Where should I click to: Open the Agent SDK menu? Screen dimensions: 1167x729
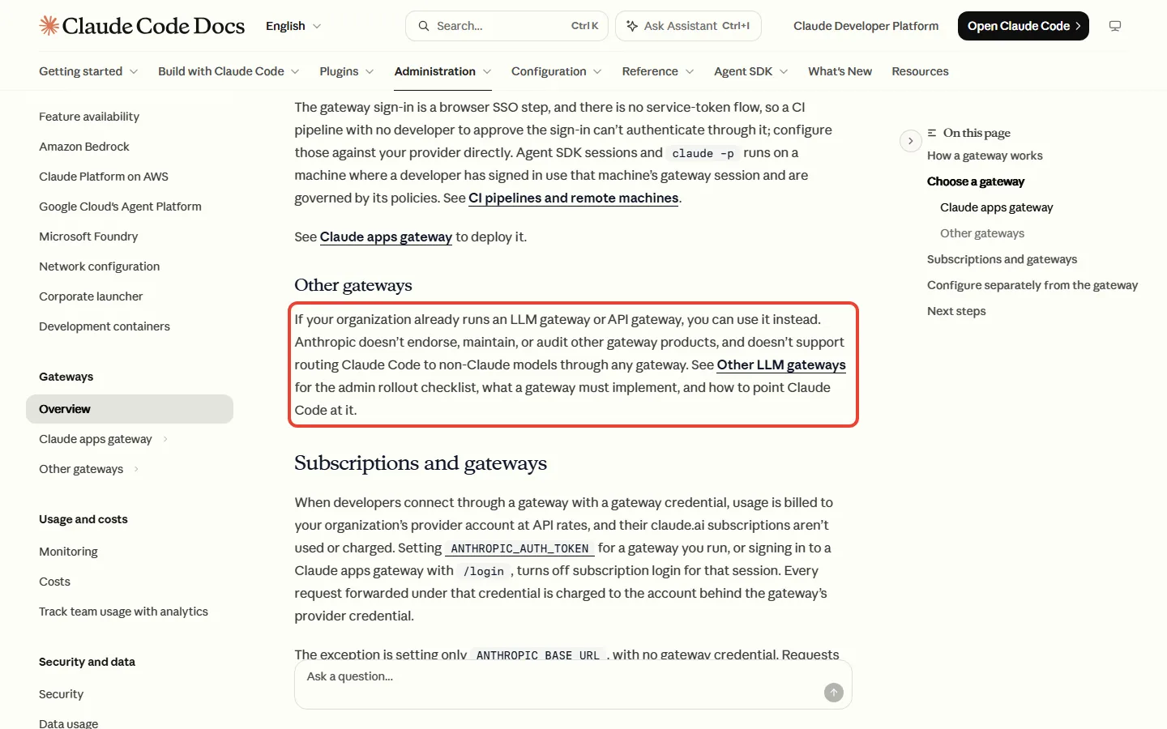pos(751,71)
